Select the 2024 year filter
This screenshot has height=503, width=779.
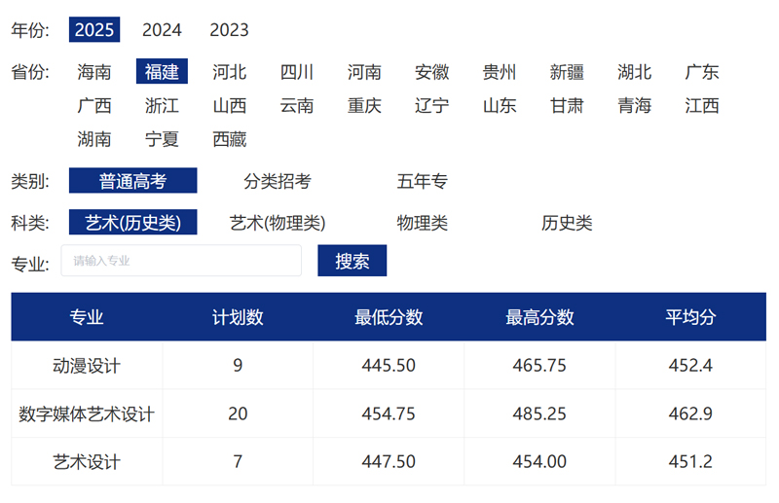point(162,30)
